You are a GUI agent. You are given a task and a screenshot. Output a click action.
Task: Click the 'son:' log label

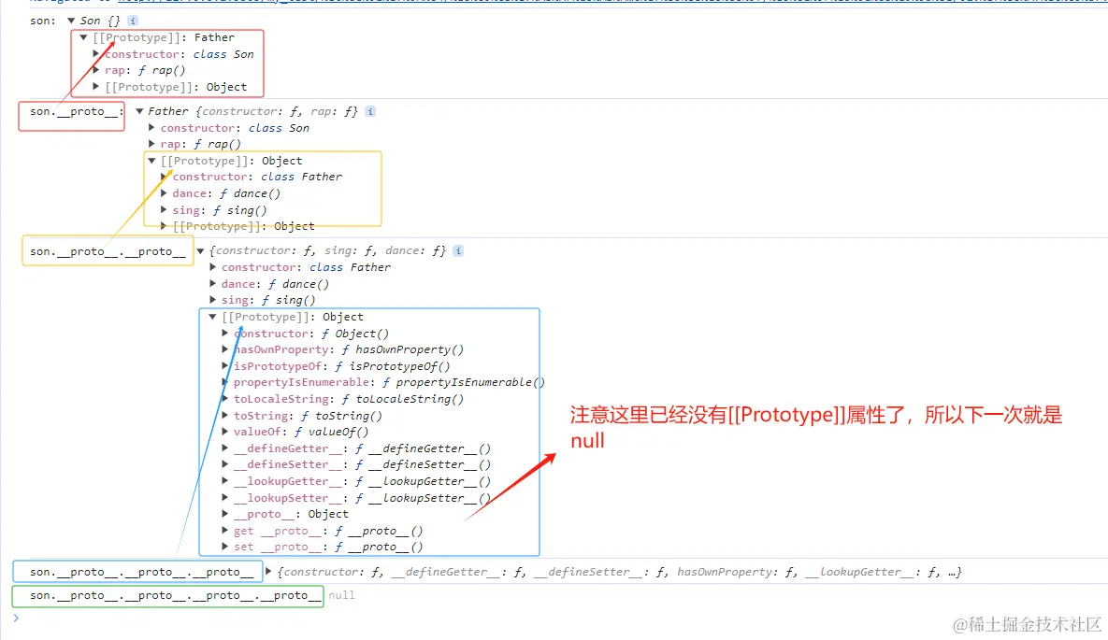[42, 21]
